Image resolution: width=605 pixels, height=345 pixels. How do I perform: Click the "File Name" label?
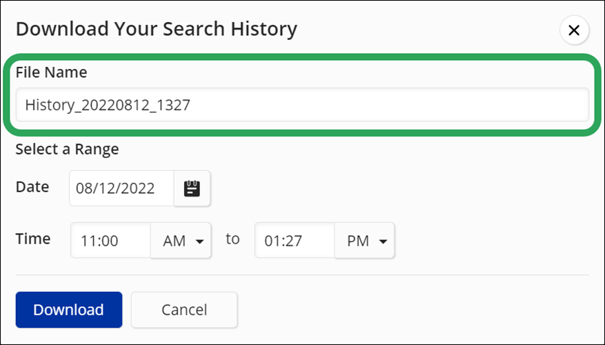click(52, 72)
